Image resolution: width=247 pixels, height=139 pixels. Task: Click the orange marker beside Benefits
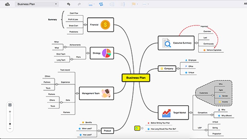click(83, 122)
